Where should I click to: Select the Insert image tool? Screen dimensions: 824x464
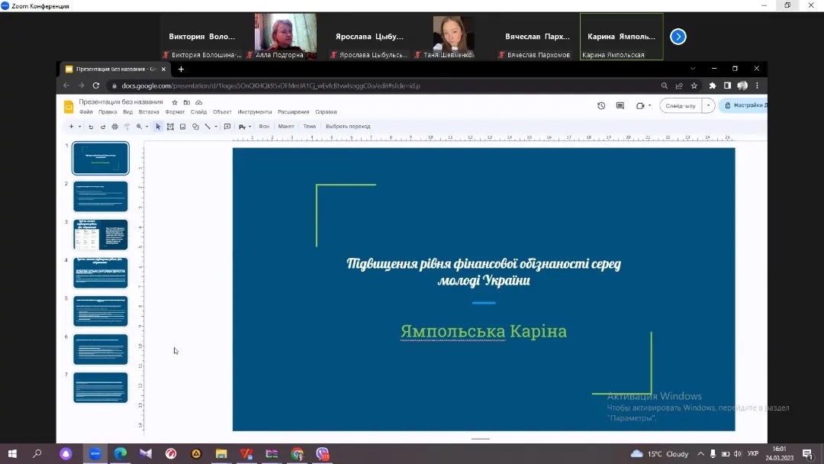pos(183,127)
